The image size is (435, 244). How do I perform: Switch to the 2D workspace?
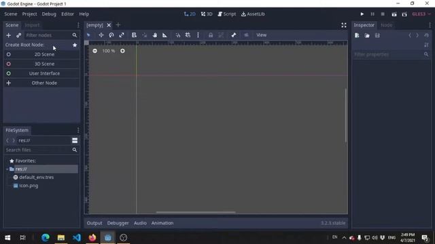click(190, 14)
